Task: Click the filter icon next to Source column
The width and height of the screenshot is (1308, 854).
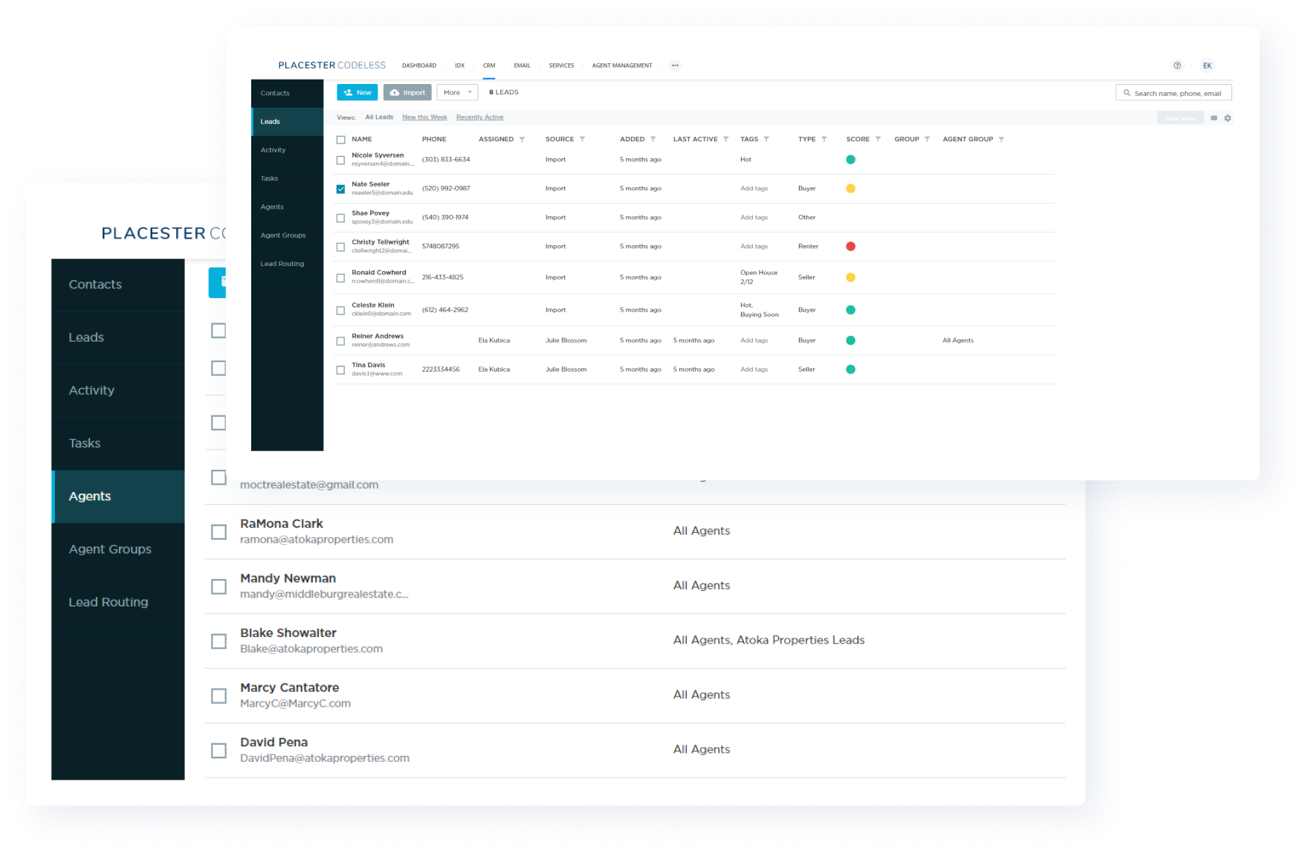Action: 582,140
